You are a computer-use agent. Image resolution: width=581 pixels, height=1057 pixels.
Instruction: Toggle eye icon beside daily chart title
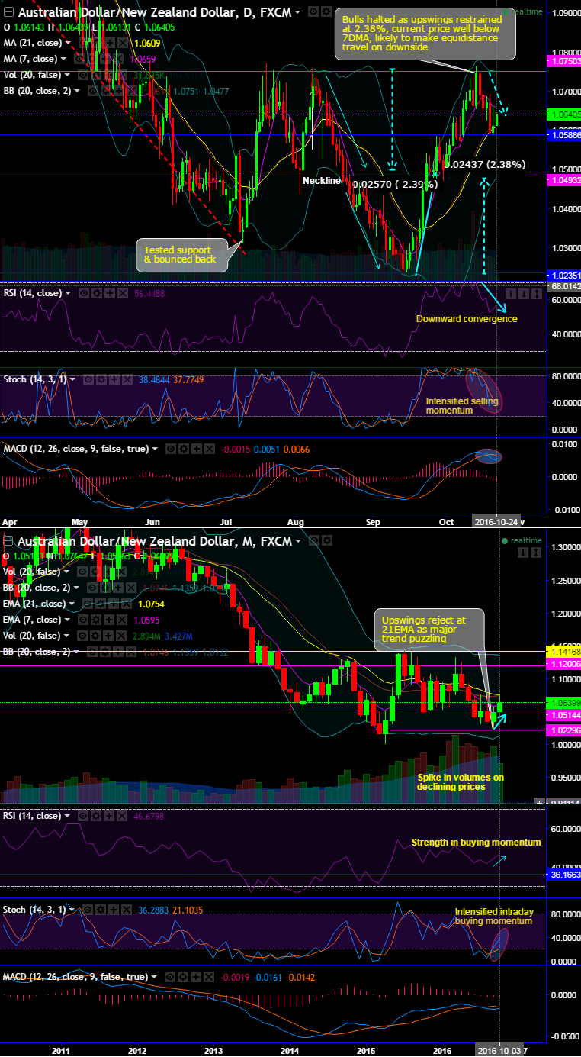[x=313, y=12]
